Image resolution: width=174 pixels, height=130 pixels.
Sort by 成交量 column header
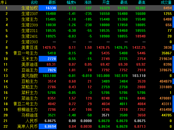[x=166, y=3]
